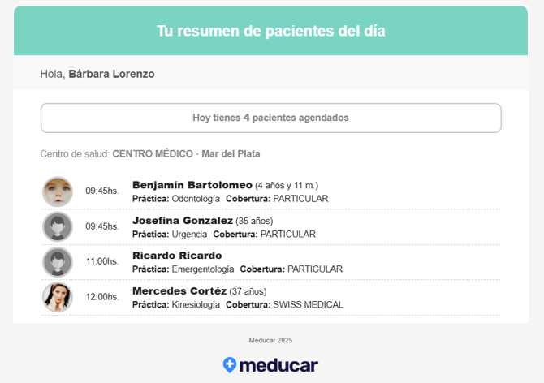Click the Meducar logo in footer
Viewport: 544px width, 383px height.
coord(270,365)
